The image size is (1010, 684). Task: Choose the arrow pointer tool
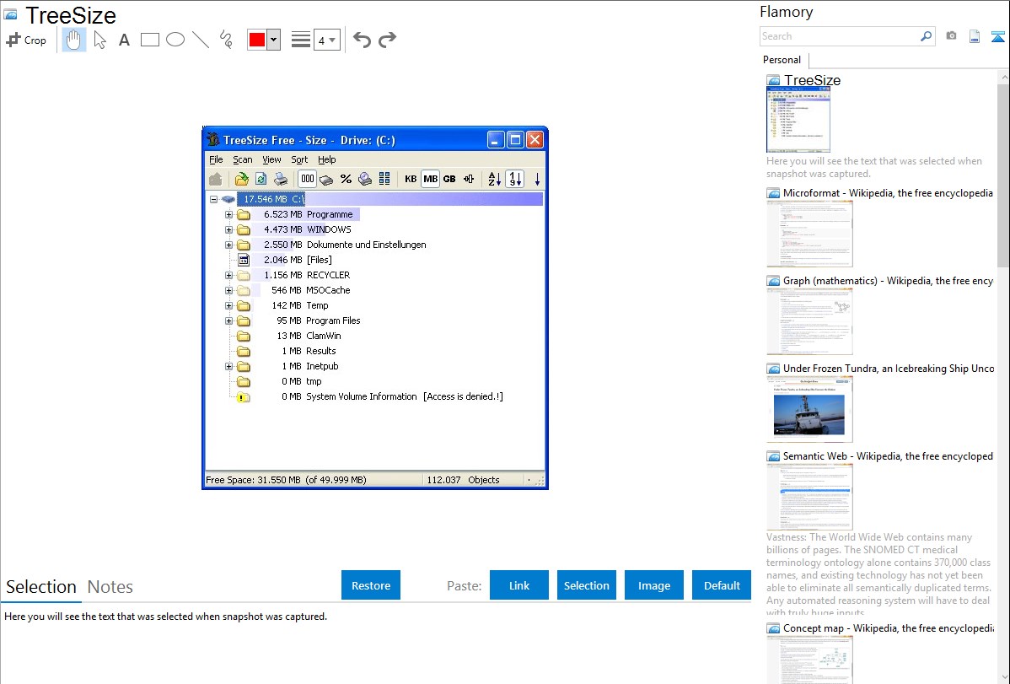[99, 40]
